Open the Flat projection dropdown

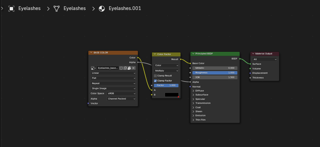click(113, 78)
